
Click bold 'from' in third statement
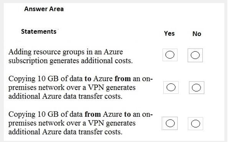[93, 114]
